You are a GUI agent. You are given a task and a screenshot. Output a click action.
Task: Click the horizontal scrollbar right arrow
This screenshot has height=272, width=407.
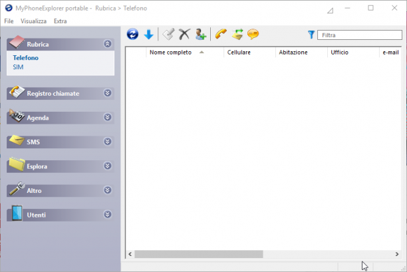tap(397, 254)
